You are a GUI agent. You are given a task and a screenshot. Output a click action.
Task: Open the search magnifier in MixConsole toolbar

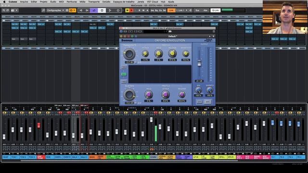click(43, 11)
